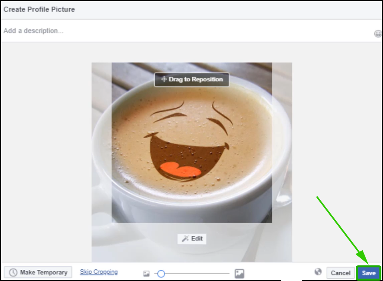Click the coffee cup photo crop area
The width and height of the screenshot is (383, 281).
pos(192,143)
